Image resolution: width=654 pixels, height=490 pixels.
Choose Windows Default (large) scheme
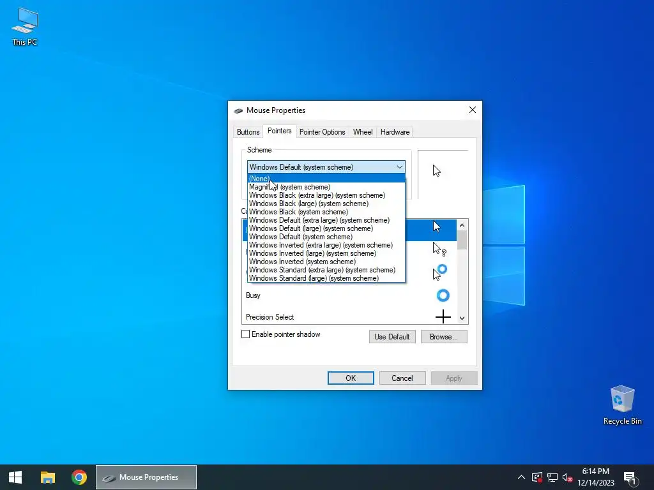[x=326, y=228]
